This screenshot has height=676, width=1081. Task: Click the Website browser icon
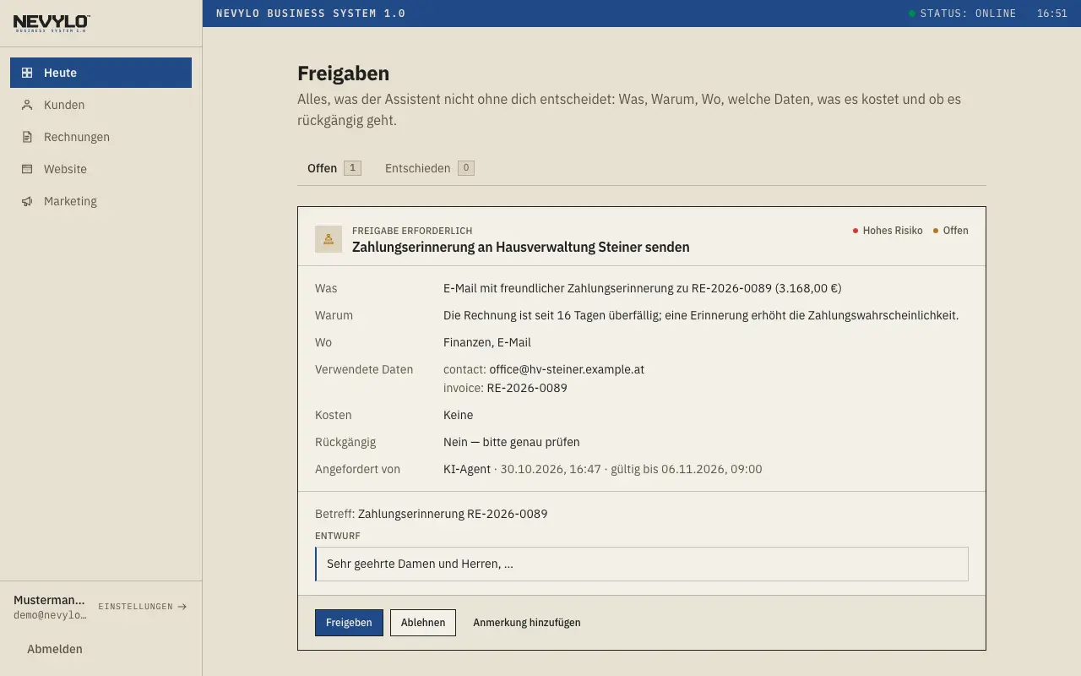[27, 169]
